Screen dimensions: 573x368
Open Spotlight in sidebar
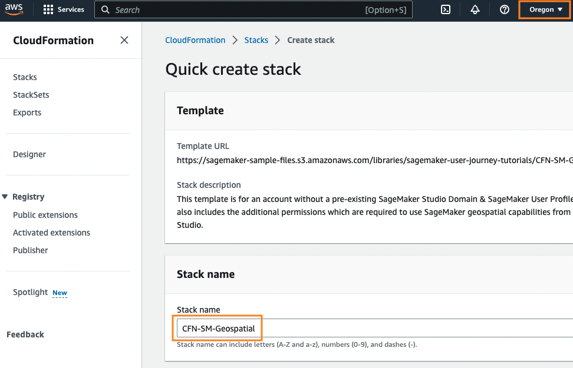tap(30, 292)
